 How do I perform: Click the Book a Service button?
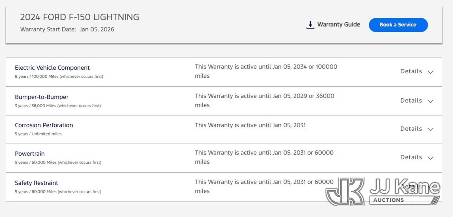click(x=398, y=25)
